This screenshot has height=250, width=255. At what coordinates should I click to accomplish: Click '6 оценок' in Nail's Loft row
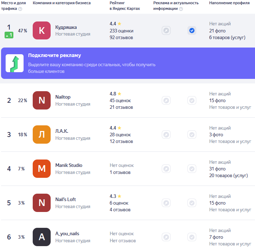[119, 203]
